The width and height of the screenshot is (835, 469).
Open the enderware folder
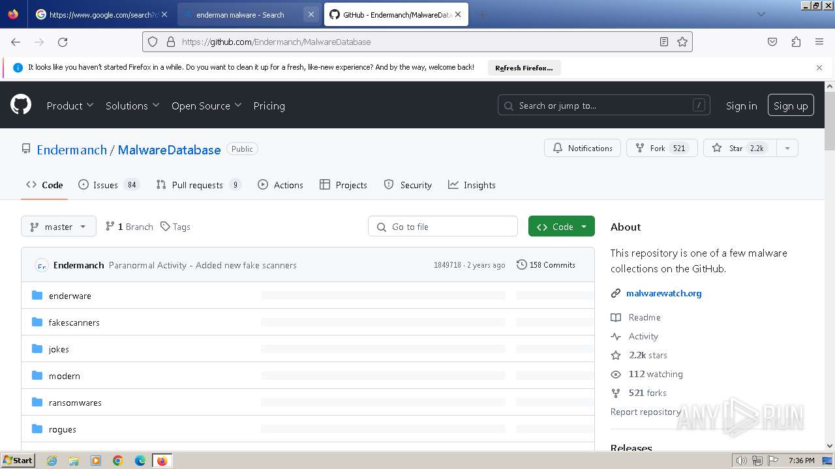70,296
